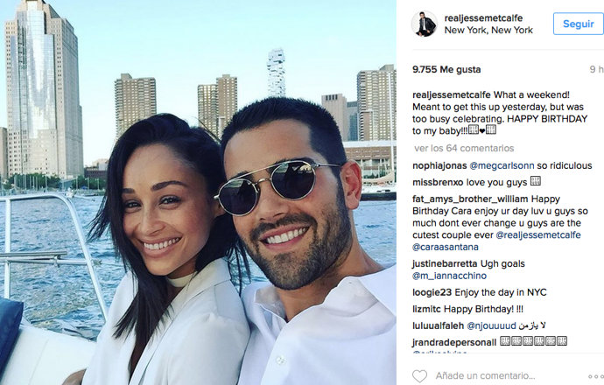604x385 pixels.
Task: Open the New York, New York location
Action: pos(488,30)
